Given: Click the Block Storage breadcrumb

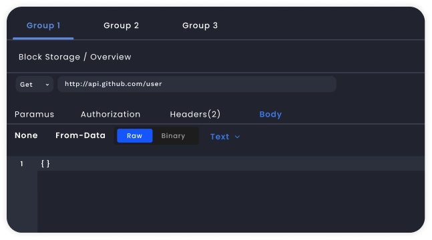Looking at the screenshot, I should pos(49,57).
